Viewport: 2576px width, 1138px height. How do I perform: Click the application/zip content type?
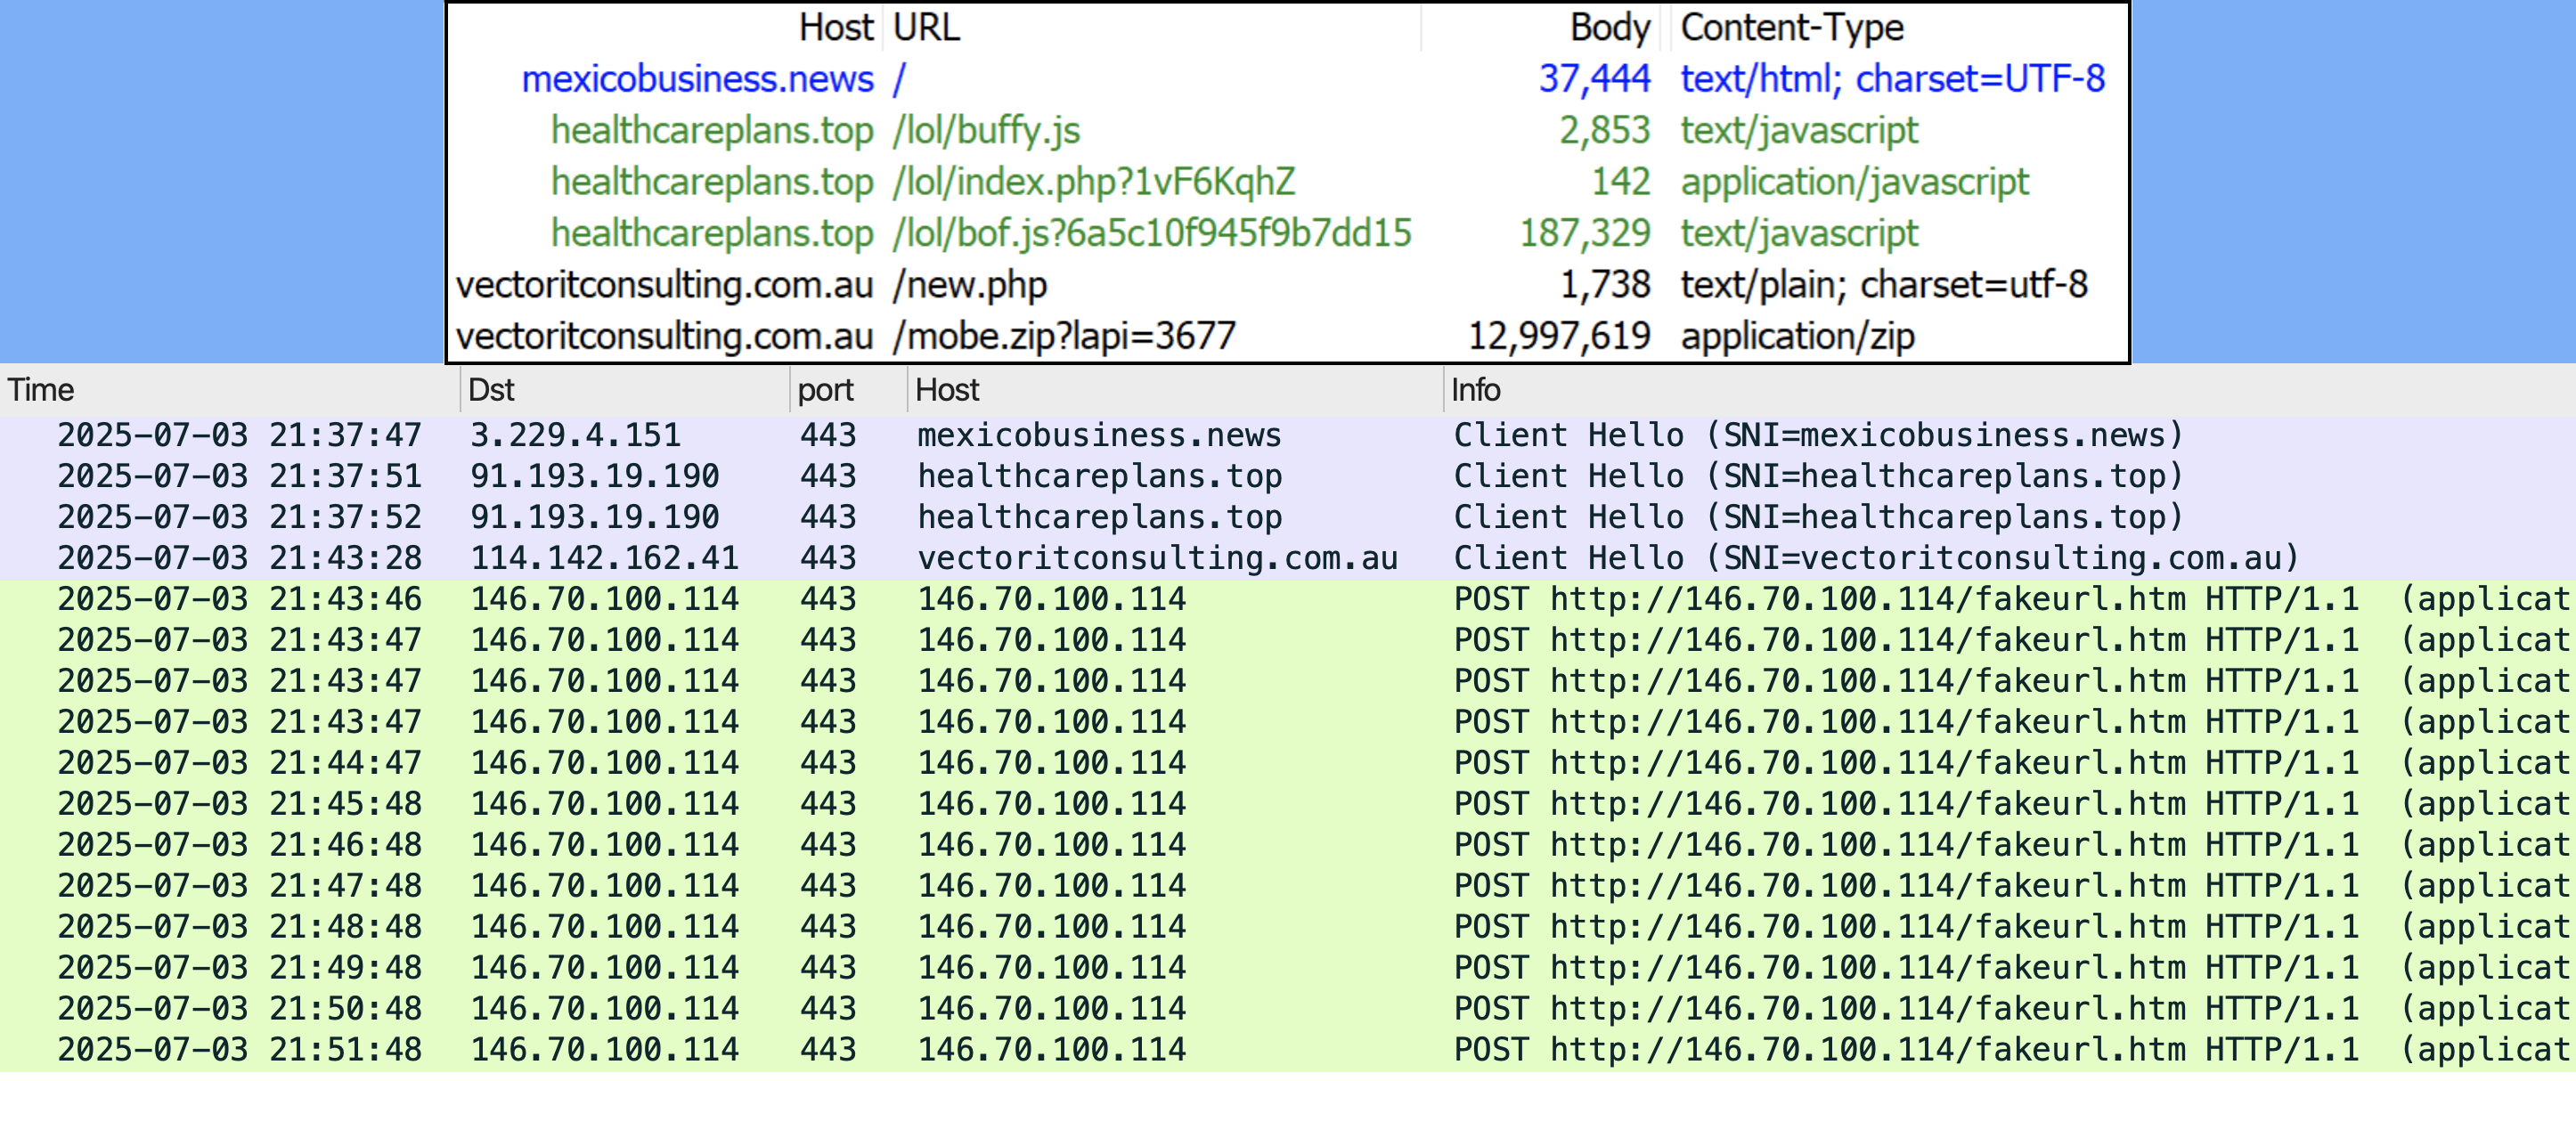click(x=1797, y=336)
